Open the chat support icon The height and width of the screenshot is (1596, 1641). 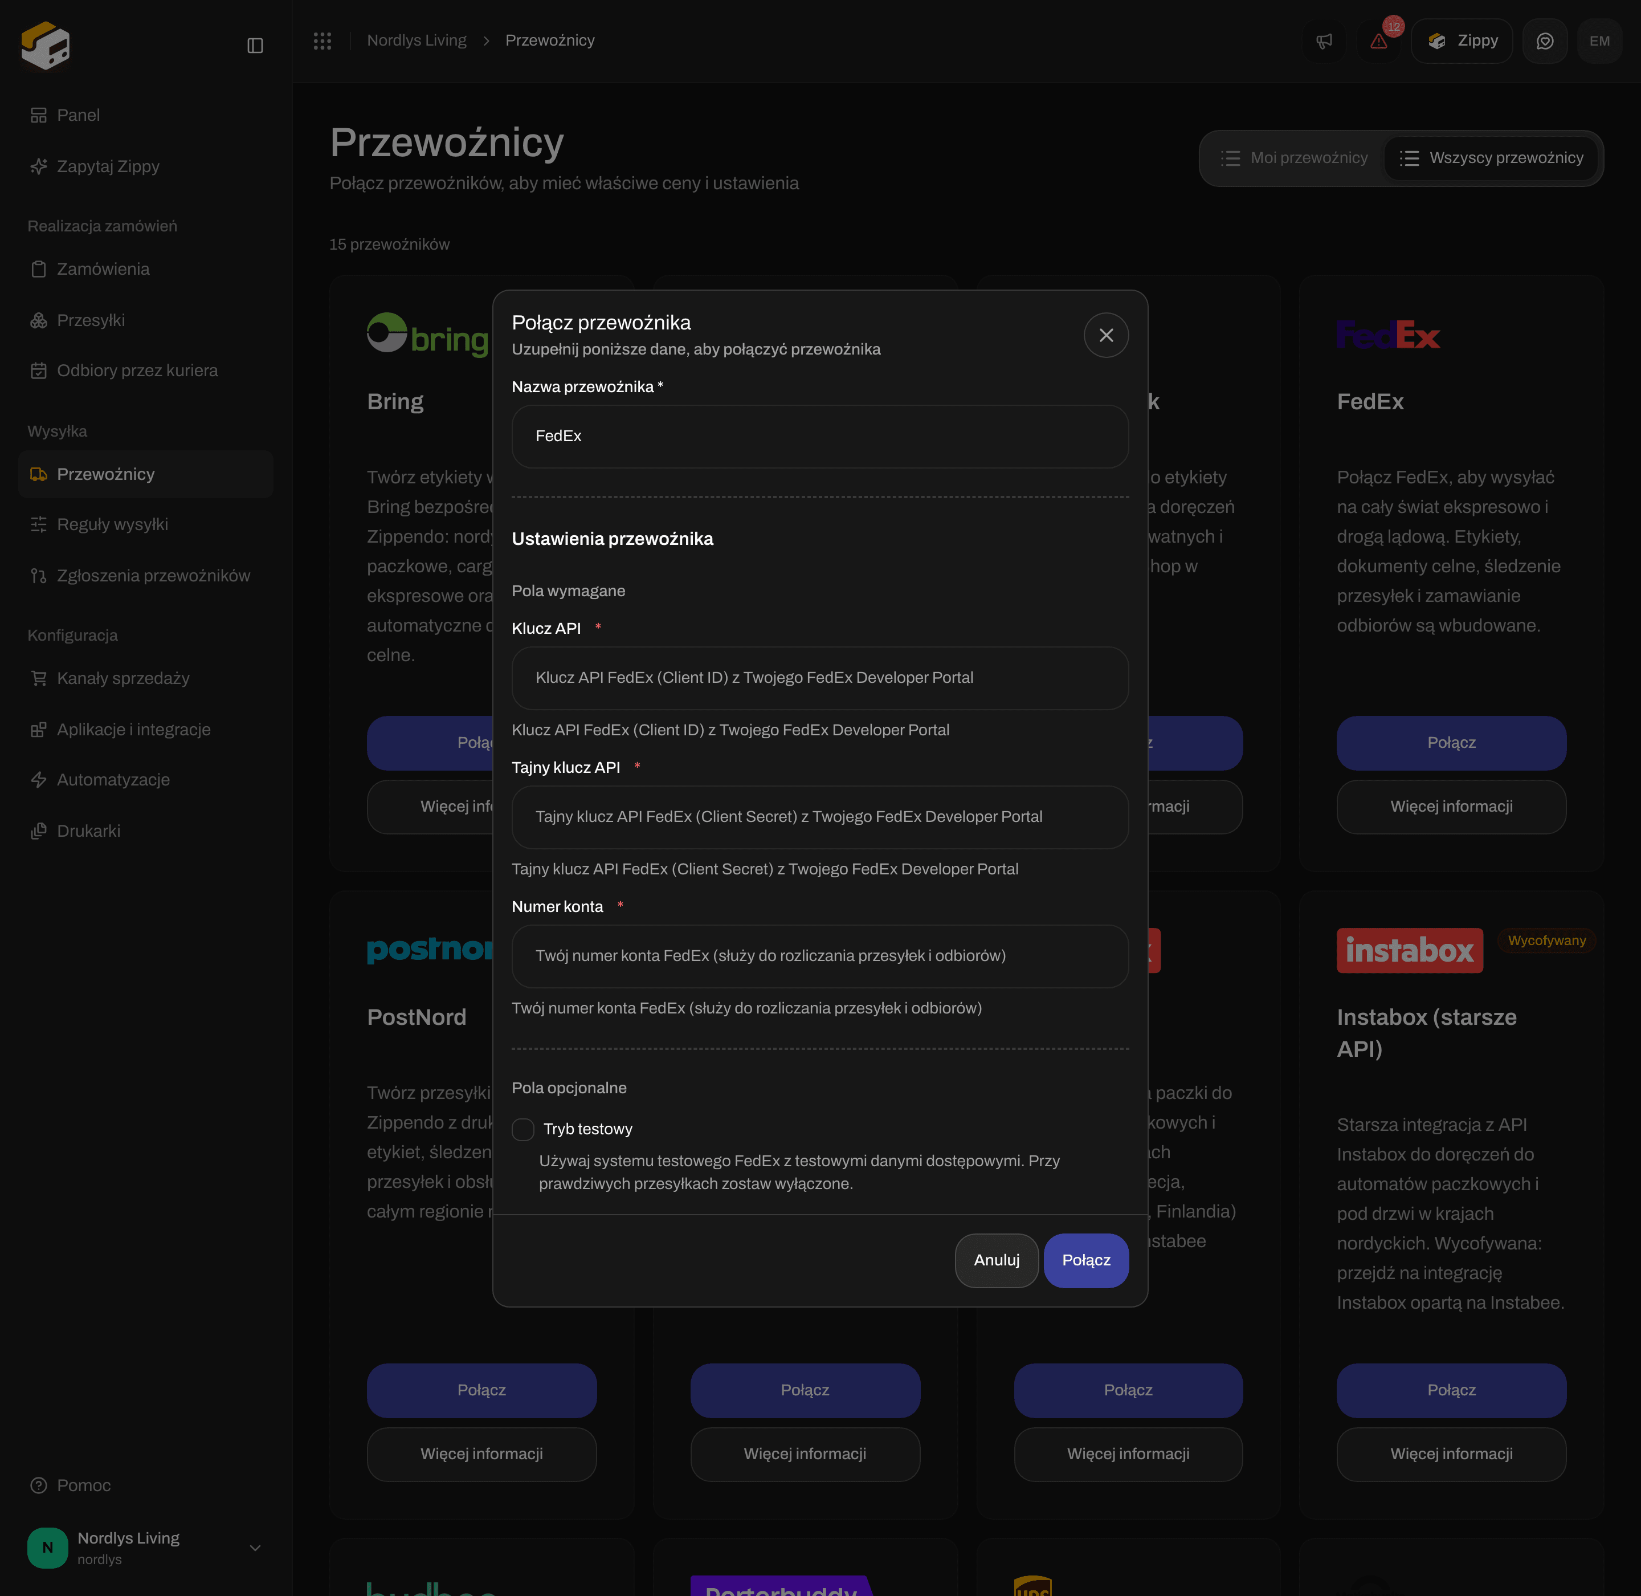click(1545, 41)
